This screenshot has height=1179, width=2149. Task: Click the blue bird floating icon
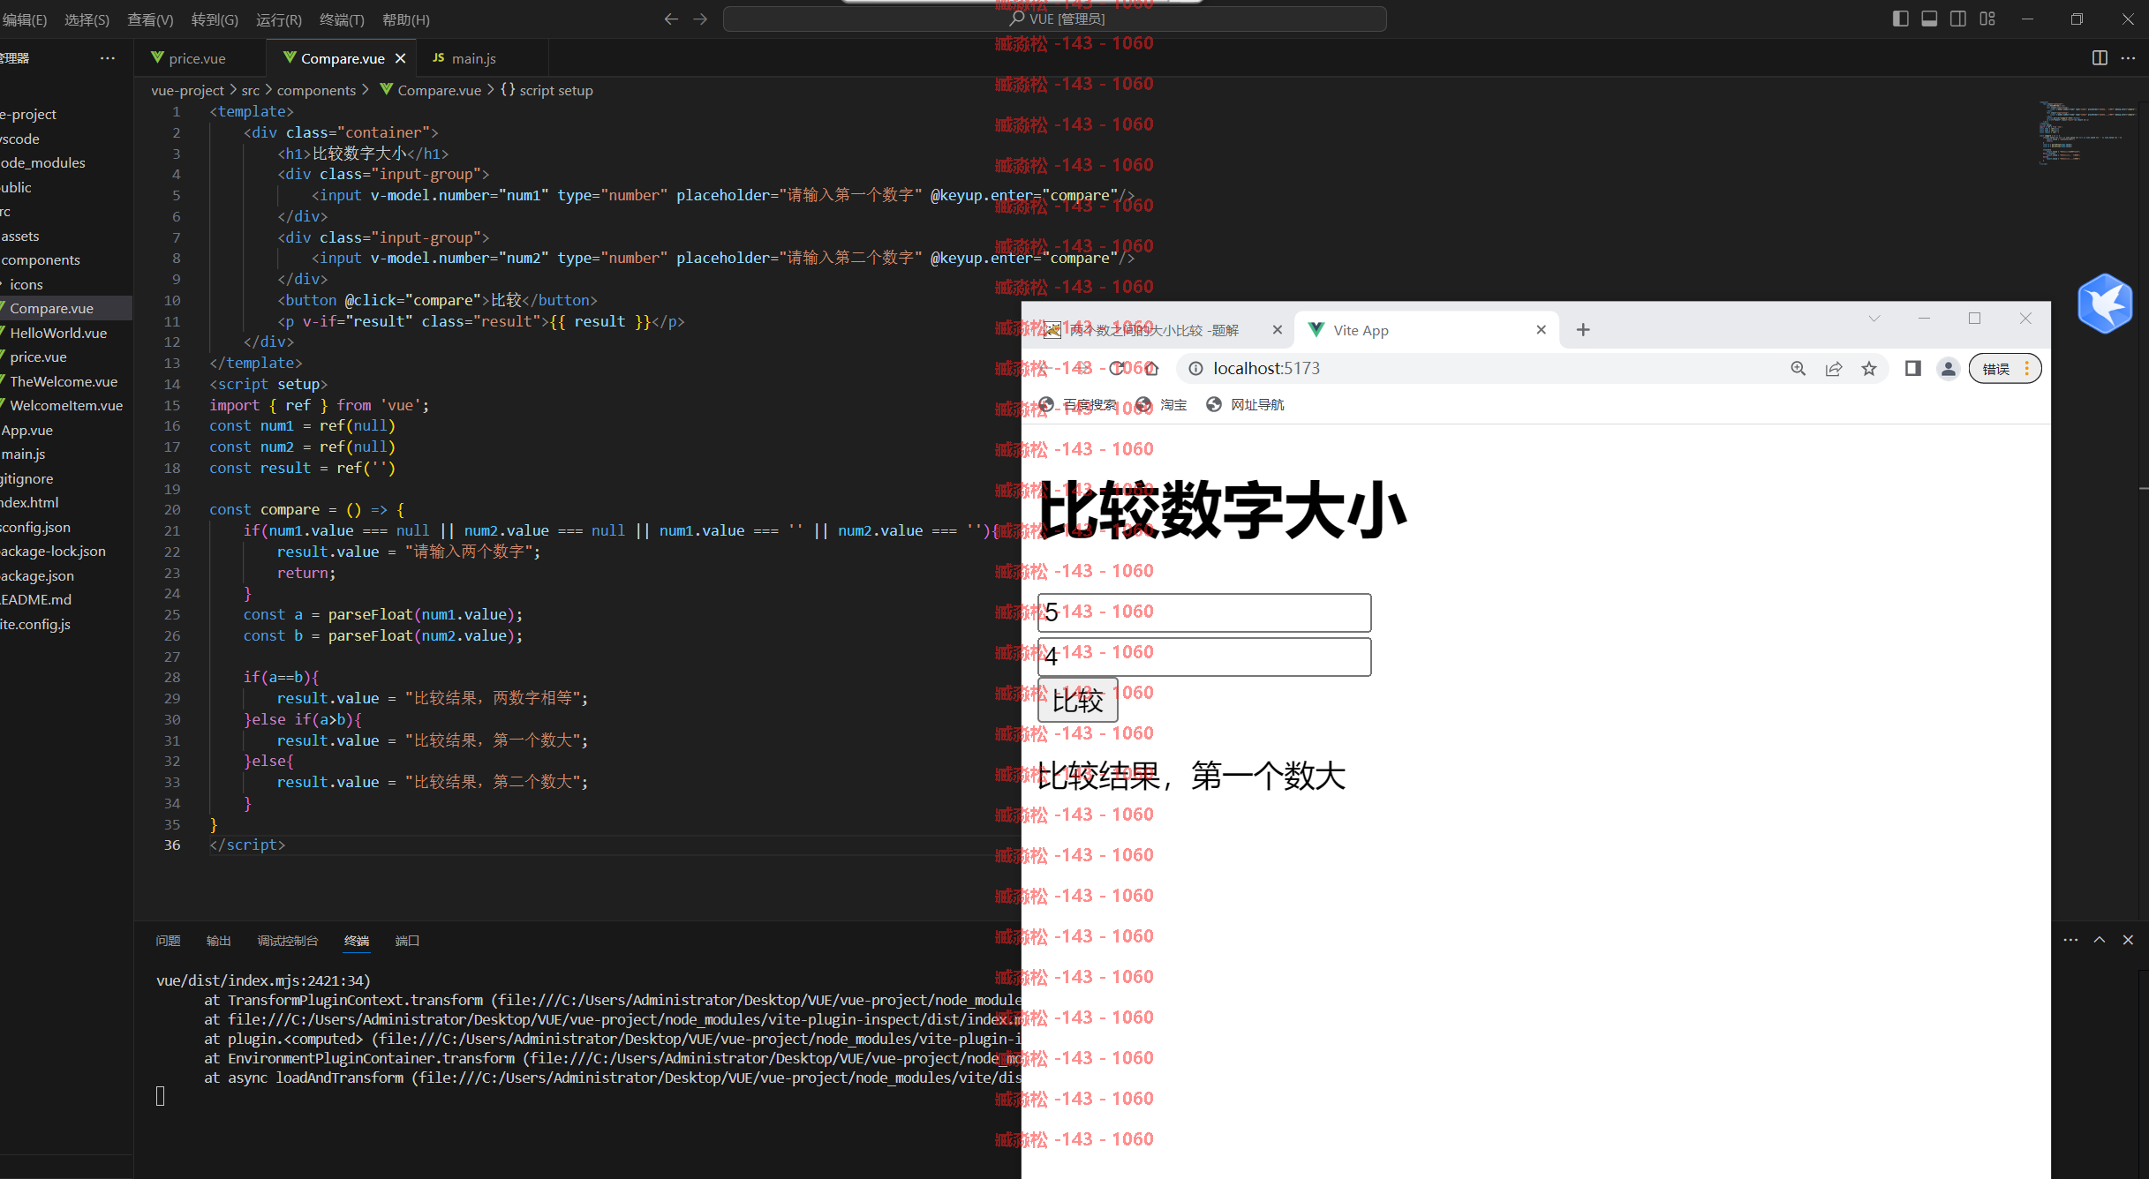click(2106, 304)
